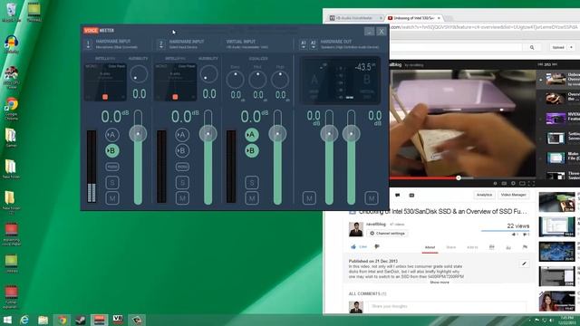This screenshot has width=580, height=326.
Task: Click the edit pencil icon by description
Action: pos(524,264)
